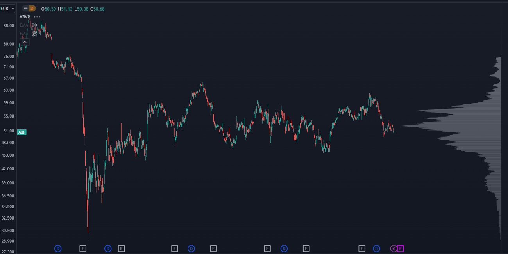
Task: Click the purple E upcoming earnings marker
Action: [x=401, y=249]
